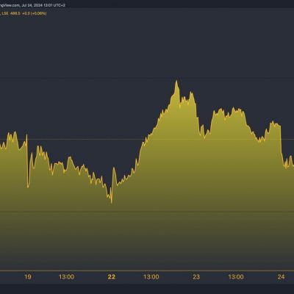Screen dimensions: 294x294
Task: Click the lowest trough near date 22
Action: (x=112, y=202)
